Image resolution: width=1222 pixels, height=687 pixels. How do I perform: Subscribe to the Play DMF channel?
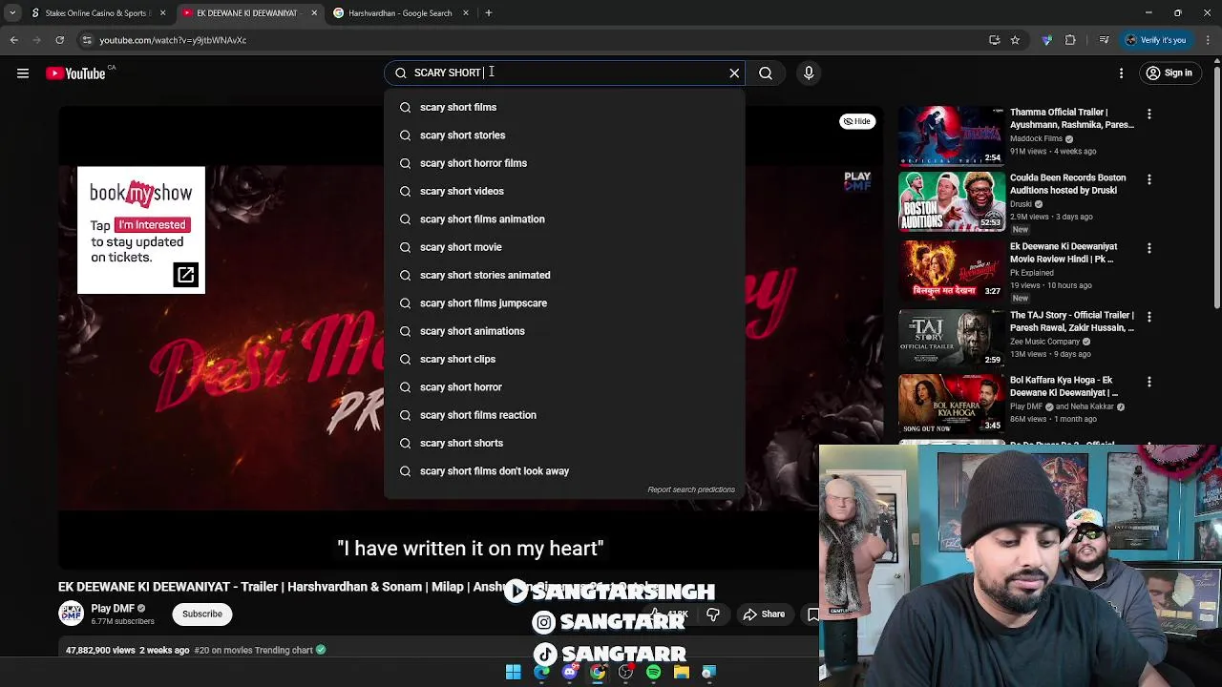202,614
